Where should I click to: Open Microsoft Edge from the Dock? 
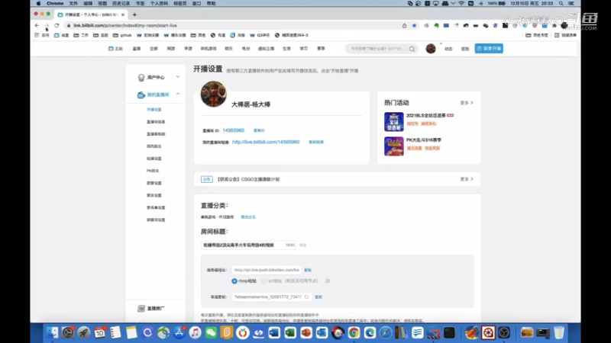[370, 332]
